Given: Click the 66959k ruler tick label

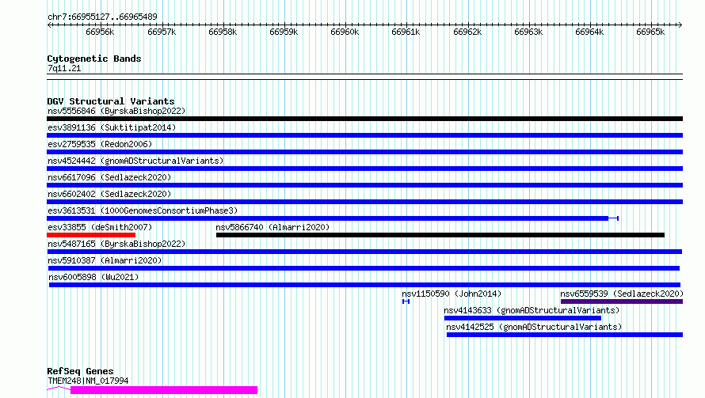Looking at the screenshot, I should (x=284, y=32).
